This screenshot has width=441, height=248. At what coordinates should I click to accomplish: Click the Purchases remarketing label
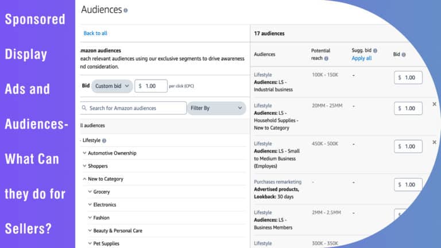click(x=277, y=182)
